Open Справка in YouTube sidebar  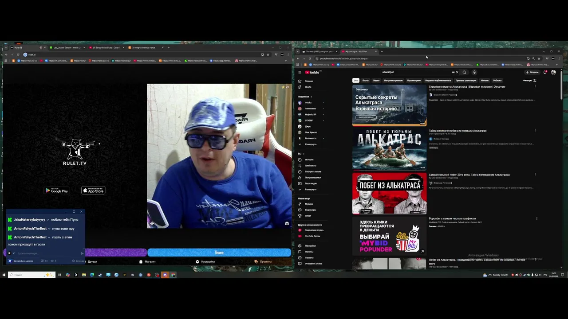[x=309, y=257]
